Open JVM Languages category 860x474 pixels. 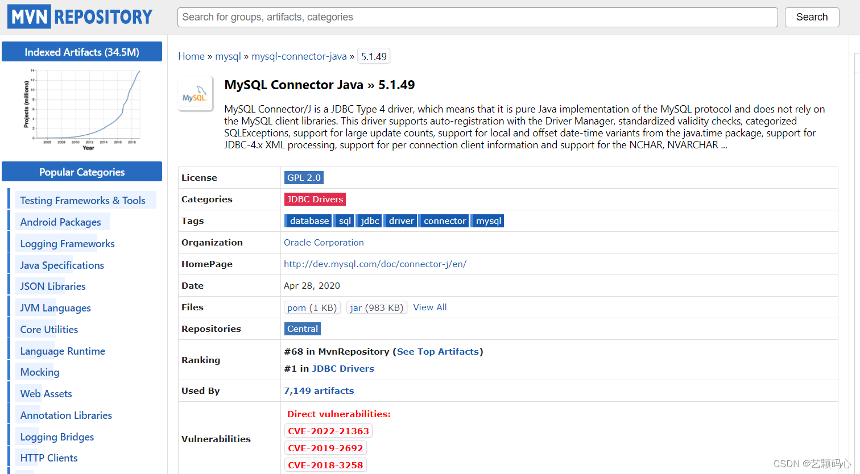click(x=55, y=307)
